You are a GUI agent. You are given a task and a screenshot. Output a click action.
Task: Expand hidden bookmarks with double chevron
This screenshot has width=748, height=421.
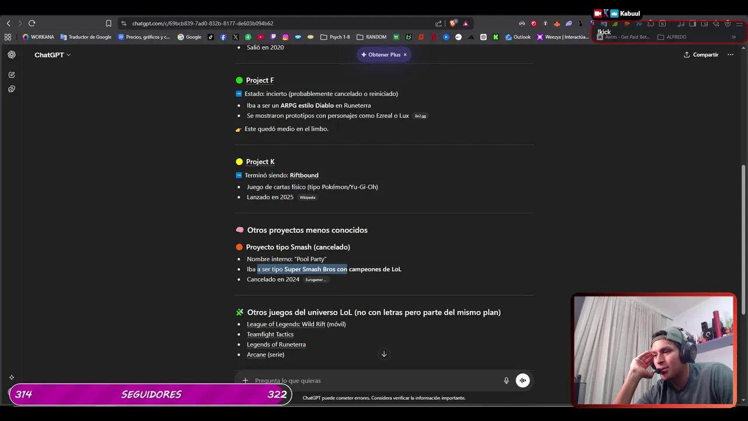click(x=733, y=37)
